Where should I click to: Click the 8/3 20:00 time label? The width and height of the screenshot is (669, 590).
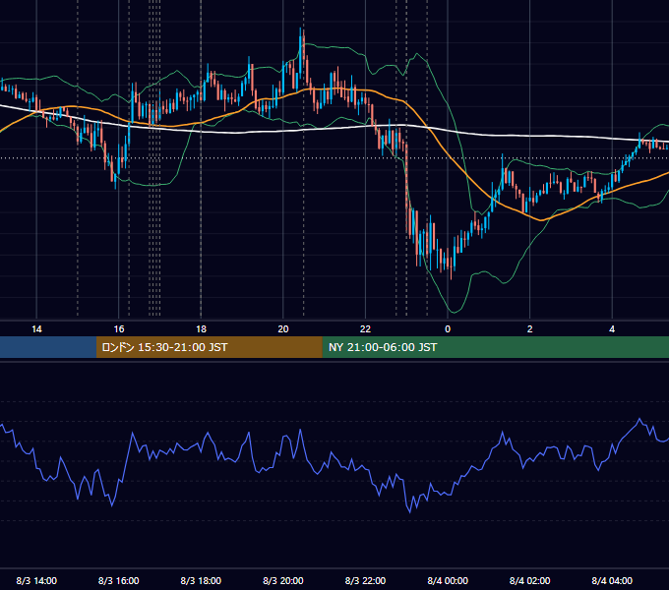pyautogui.click(x=283, y=581)
